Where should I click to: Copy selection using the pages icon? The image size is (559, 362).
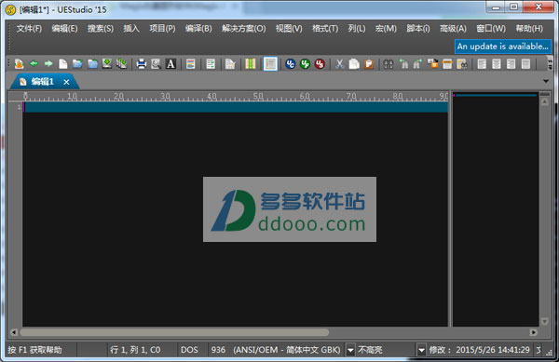(x=354, y=63)
